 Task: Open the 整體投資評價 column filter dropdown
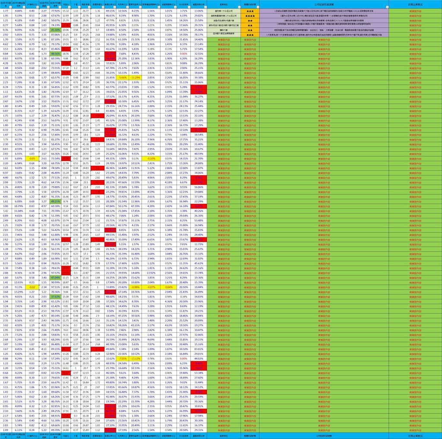[258, 7]
